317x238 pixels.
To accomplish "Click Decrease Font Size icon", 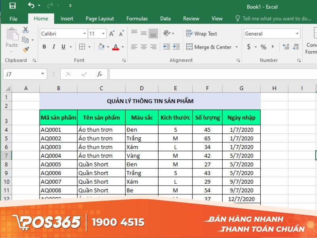I will click(121, 33).
